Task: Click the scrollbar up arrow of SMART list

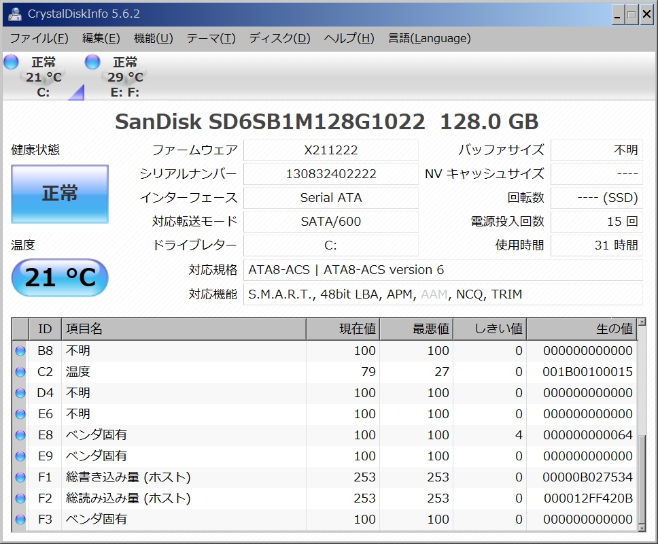Action: [x=642, y=322]
